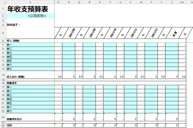Click the 类七 cell in row 23
193x128 pixels.
tap(30, 111)
